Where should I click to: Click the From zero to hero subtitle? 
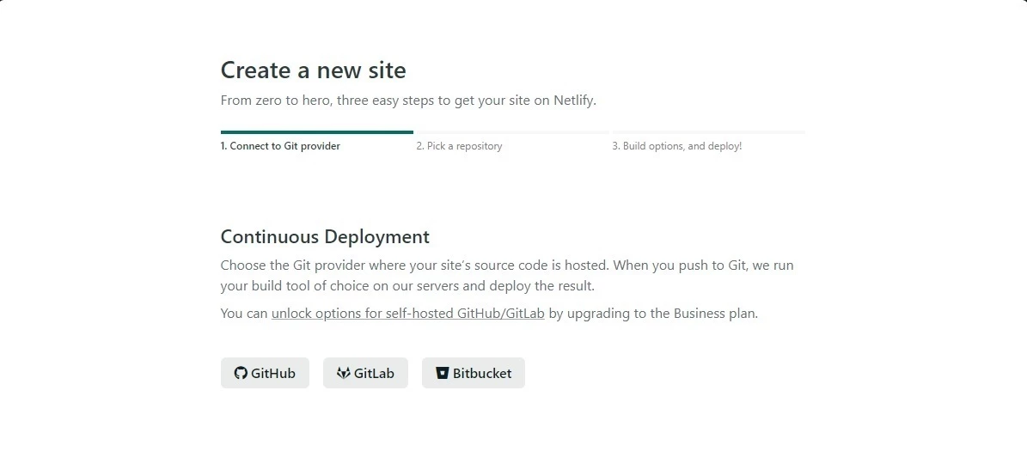pyautogui.click(x=407, y=101)
